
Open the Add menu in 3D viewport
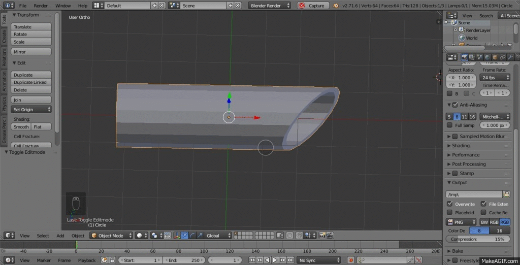pos(60,236)
